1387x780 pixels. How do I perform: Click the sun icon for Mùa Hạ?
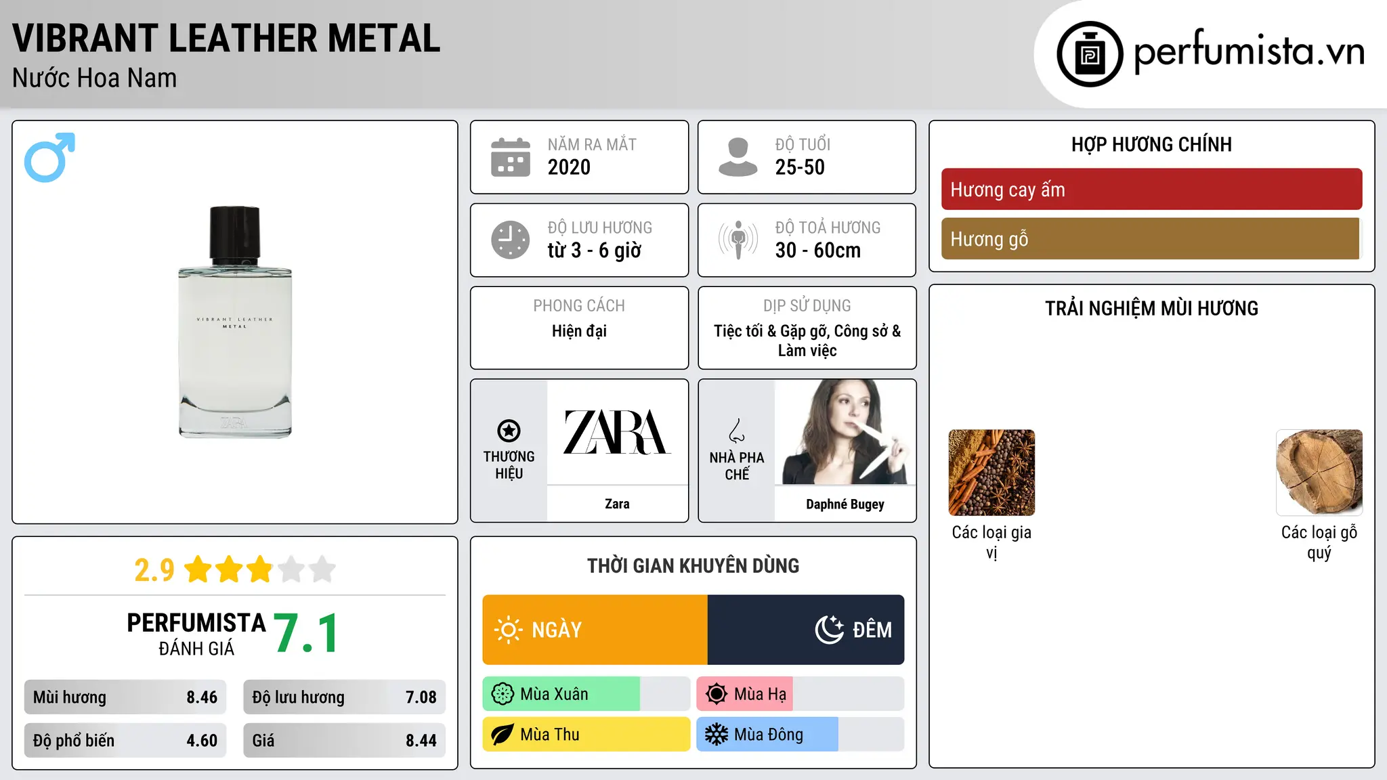[x=717, y=694]
